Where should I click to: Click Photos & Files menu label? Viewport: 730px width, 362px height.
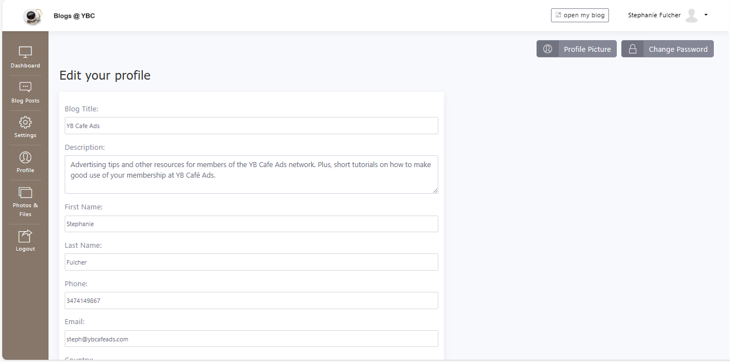[x=25, y=209]
